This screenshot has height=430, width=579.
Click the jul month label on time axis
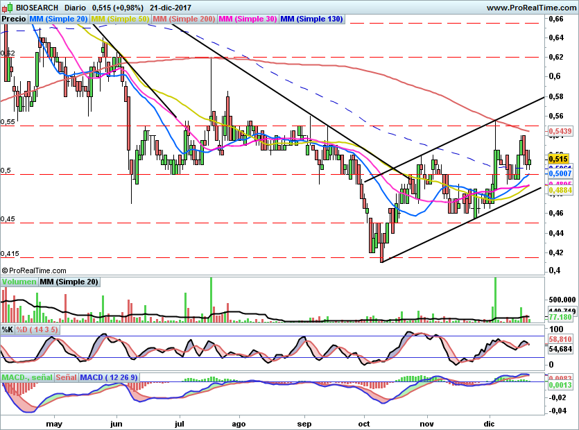tap(180, 423)
